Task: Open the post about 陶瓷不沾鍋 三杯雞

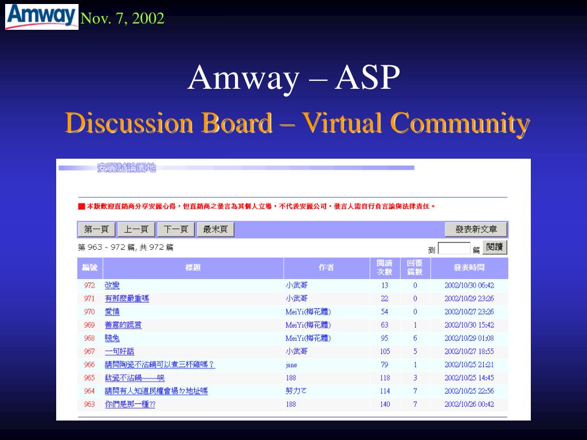Action: tap(160, 364)
